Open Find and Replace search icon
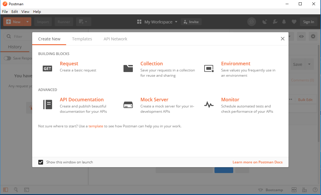 (x=16, y=190)
